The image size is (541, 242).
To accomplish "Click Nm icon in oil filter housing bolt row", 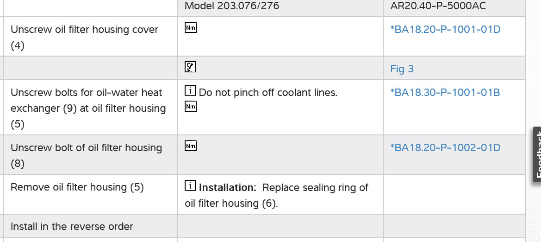I will click(191, 146).
